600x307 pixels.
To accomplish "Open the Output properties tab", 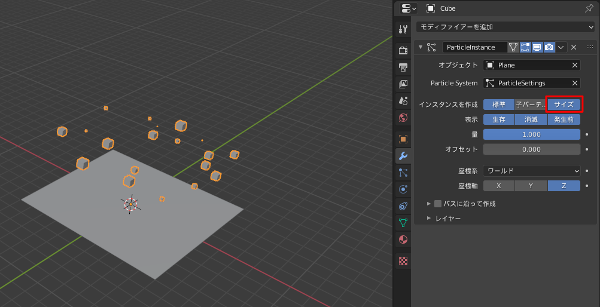I will pyautogui.click(x=403, y=67).
